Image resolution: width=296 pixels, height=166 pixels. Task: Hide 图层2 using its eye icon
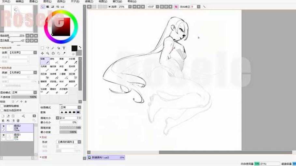pyautogui.click(x=4, y=126)
